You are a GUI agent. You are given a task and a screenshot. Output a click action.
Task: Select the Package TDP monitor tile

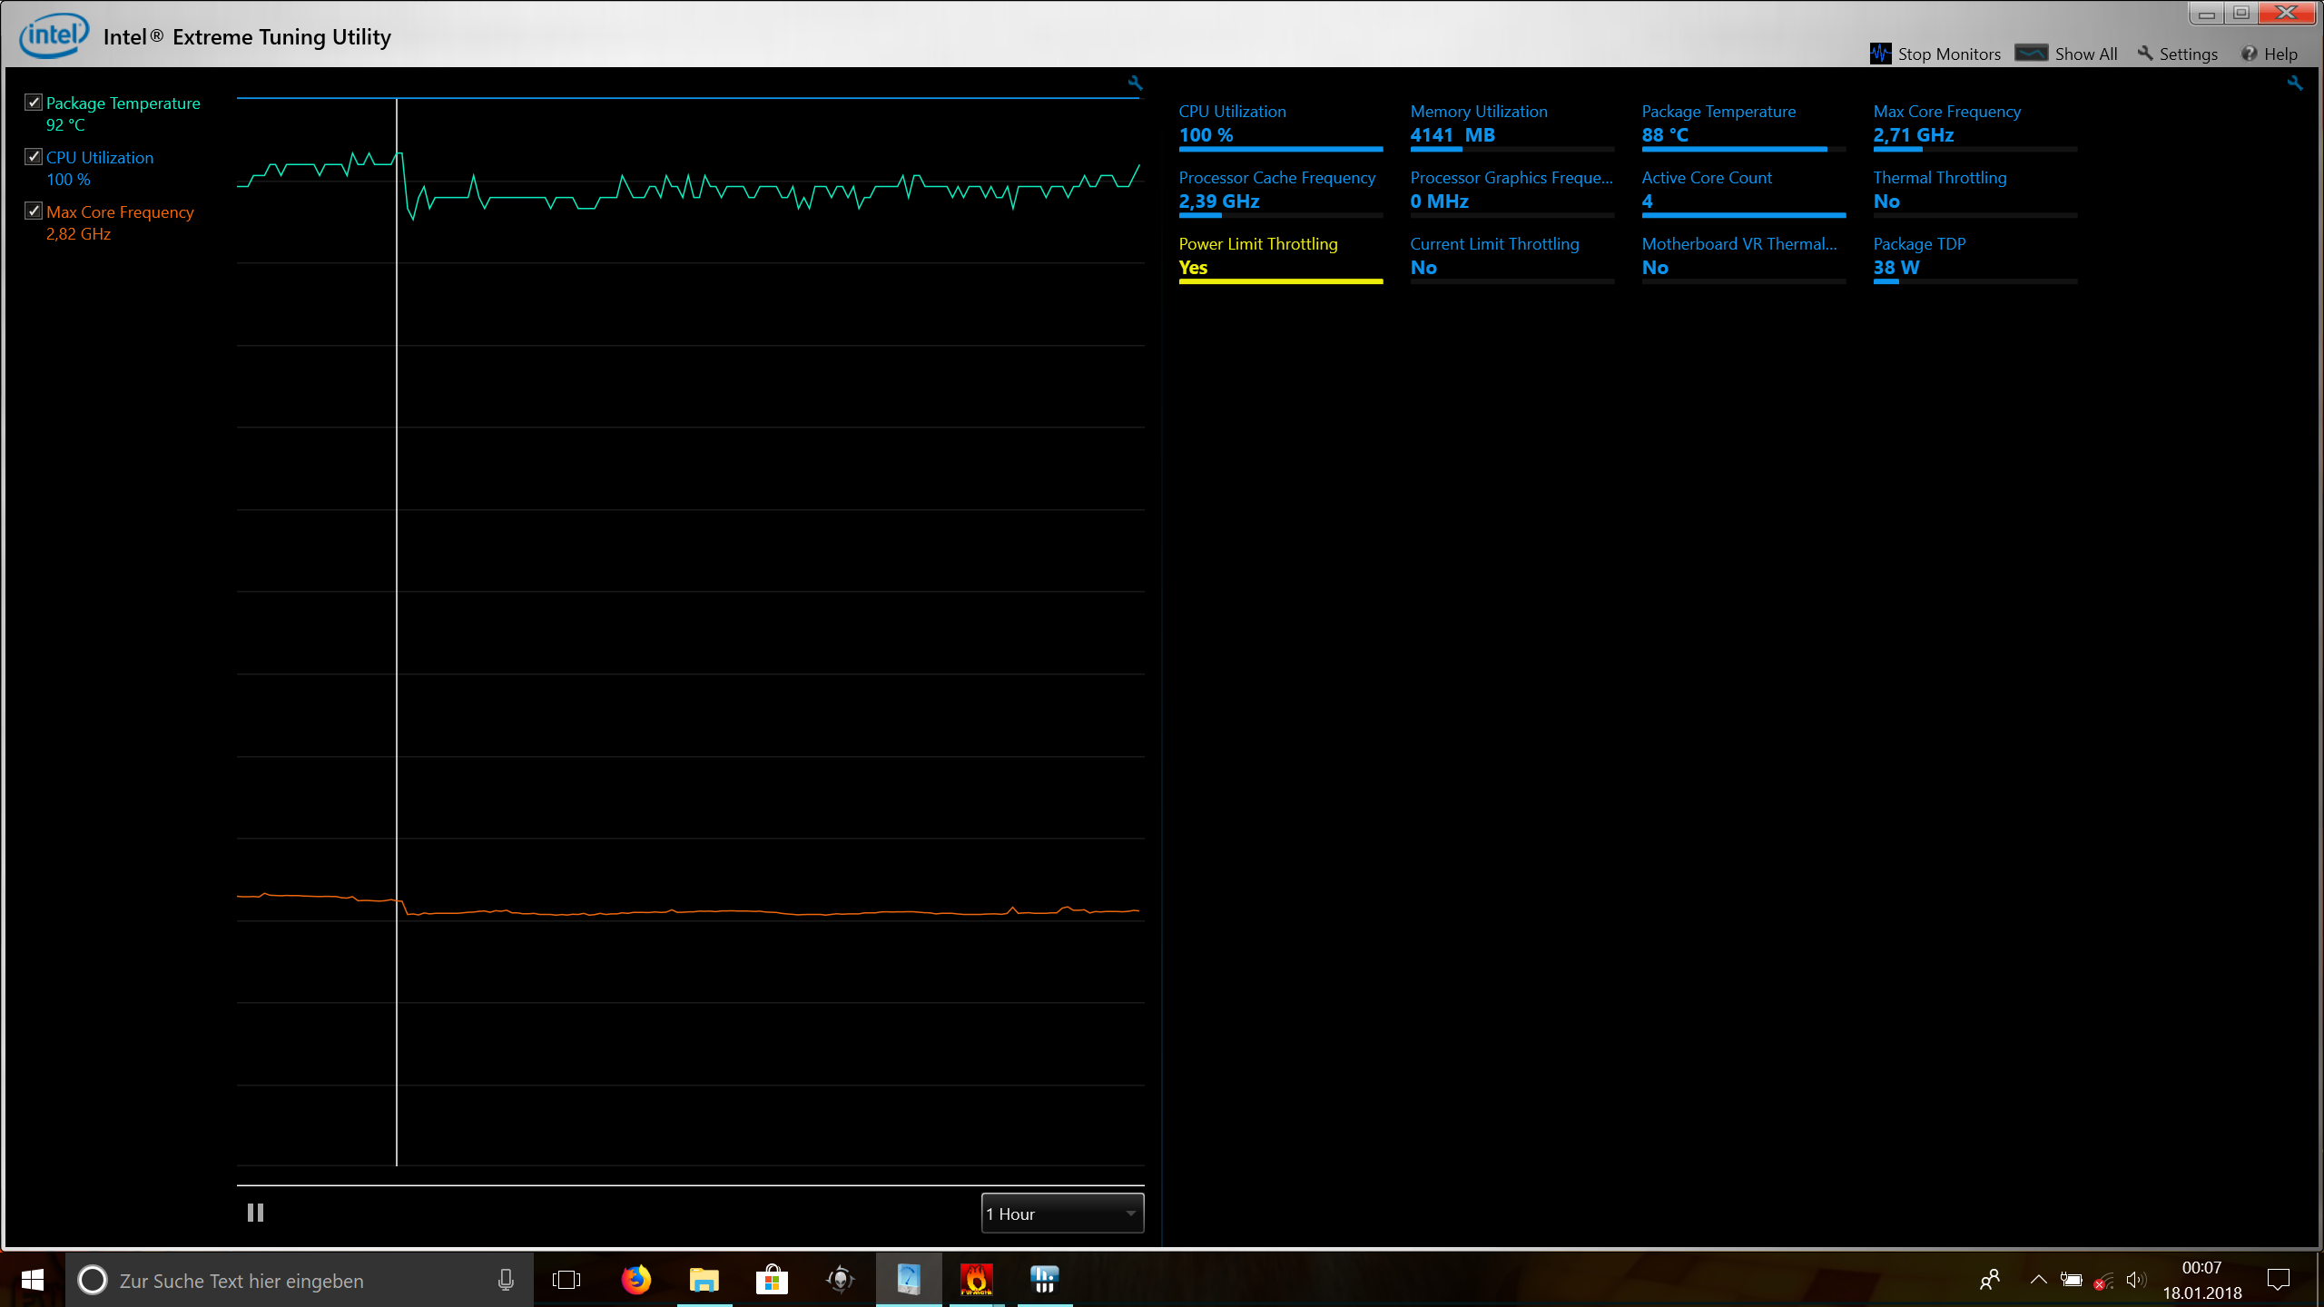pos(1974,256)
